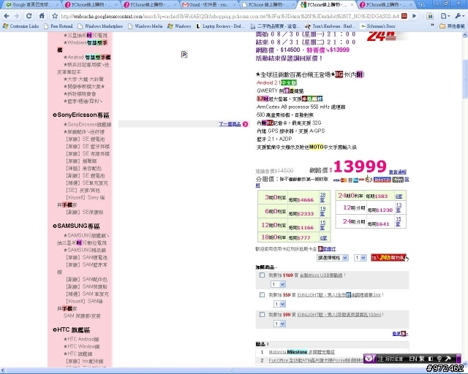Open the 28家 banks link for 3 installments
This screenshot has width=468, height=374.
click(322, 197)
